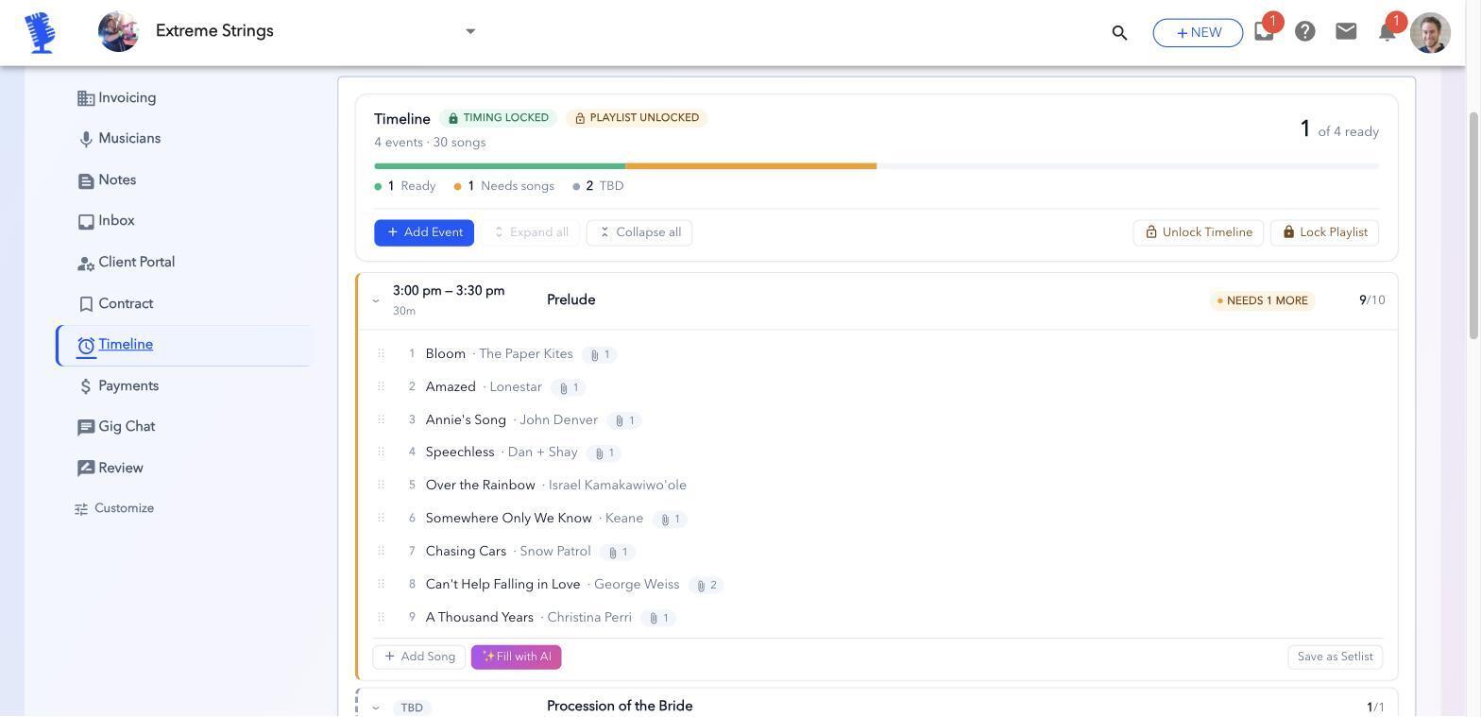Grab the drag handle for Bloom
Viewport: 1481px width, 717px height.
[x=381, y=354]
